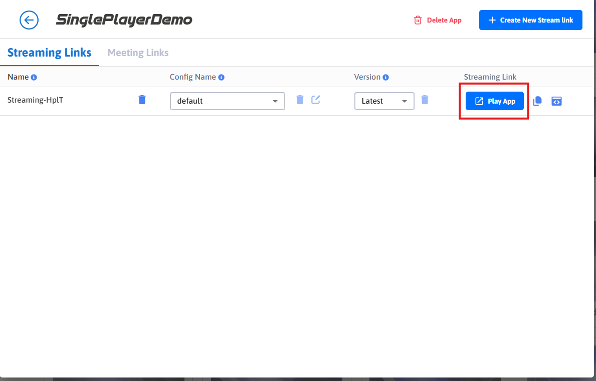Click the info icon beside Version header
Screen dimensions: 596x381
point(386,78)
